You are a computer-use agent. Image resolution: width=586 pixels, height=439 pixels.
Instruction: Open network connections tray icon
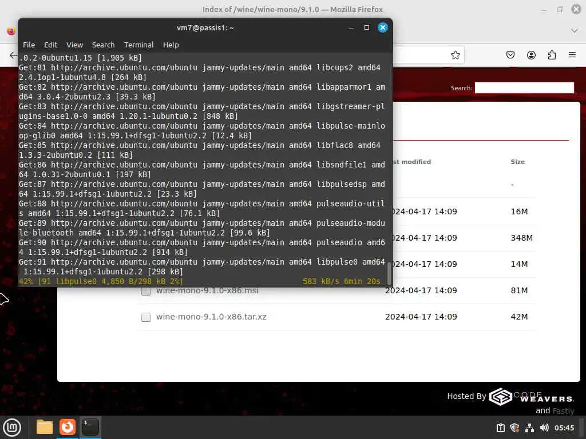(529, 428)
